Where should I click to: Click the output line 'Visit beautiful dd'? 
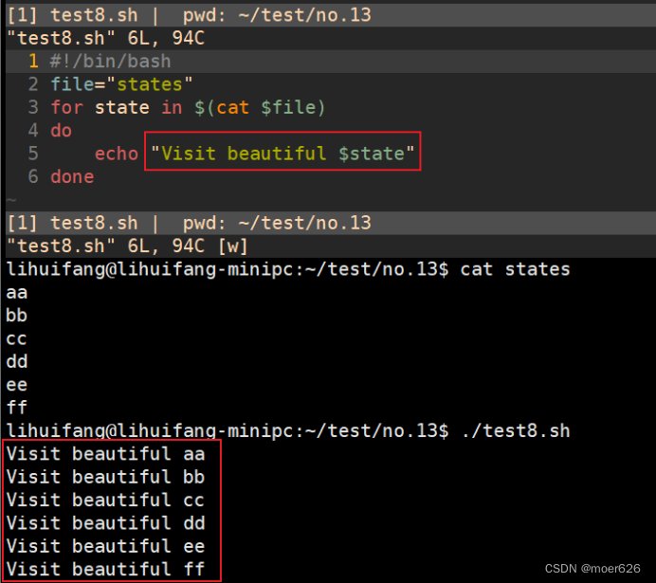point(105,522)
